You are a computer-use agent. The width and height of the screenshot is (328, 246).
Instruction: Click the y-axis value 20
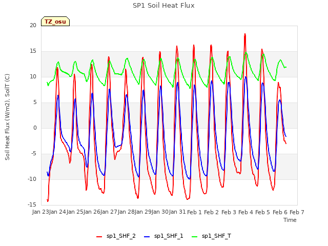33,25
